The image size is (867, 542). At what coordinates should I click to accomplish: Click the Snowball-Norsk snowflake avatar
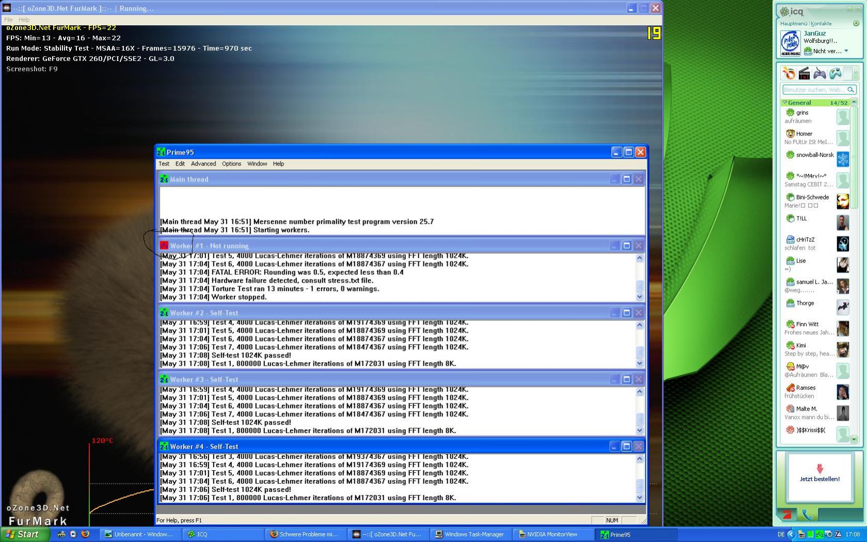[x=843, y=159]
